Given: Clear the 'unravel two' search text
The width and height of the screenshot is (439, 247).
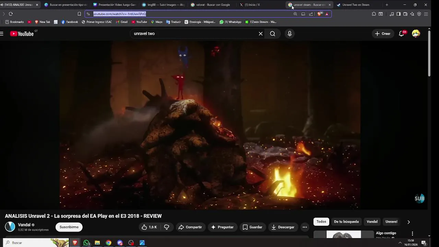Looking at the screenshot, I should tap(261, 34).
